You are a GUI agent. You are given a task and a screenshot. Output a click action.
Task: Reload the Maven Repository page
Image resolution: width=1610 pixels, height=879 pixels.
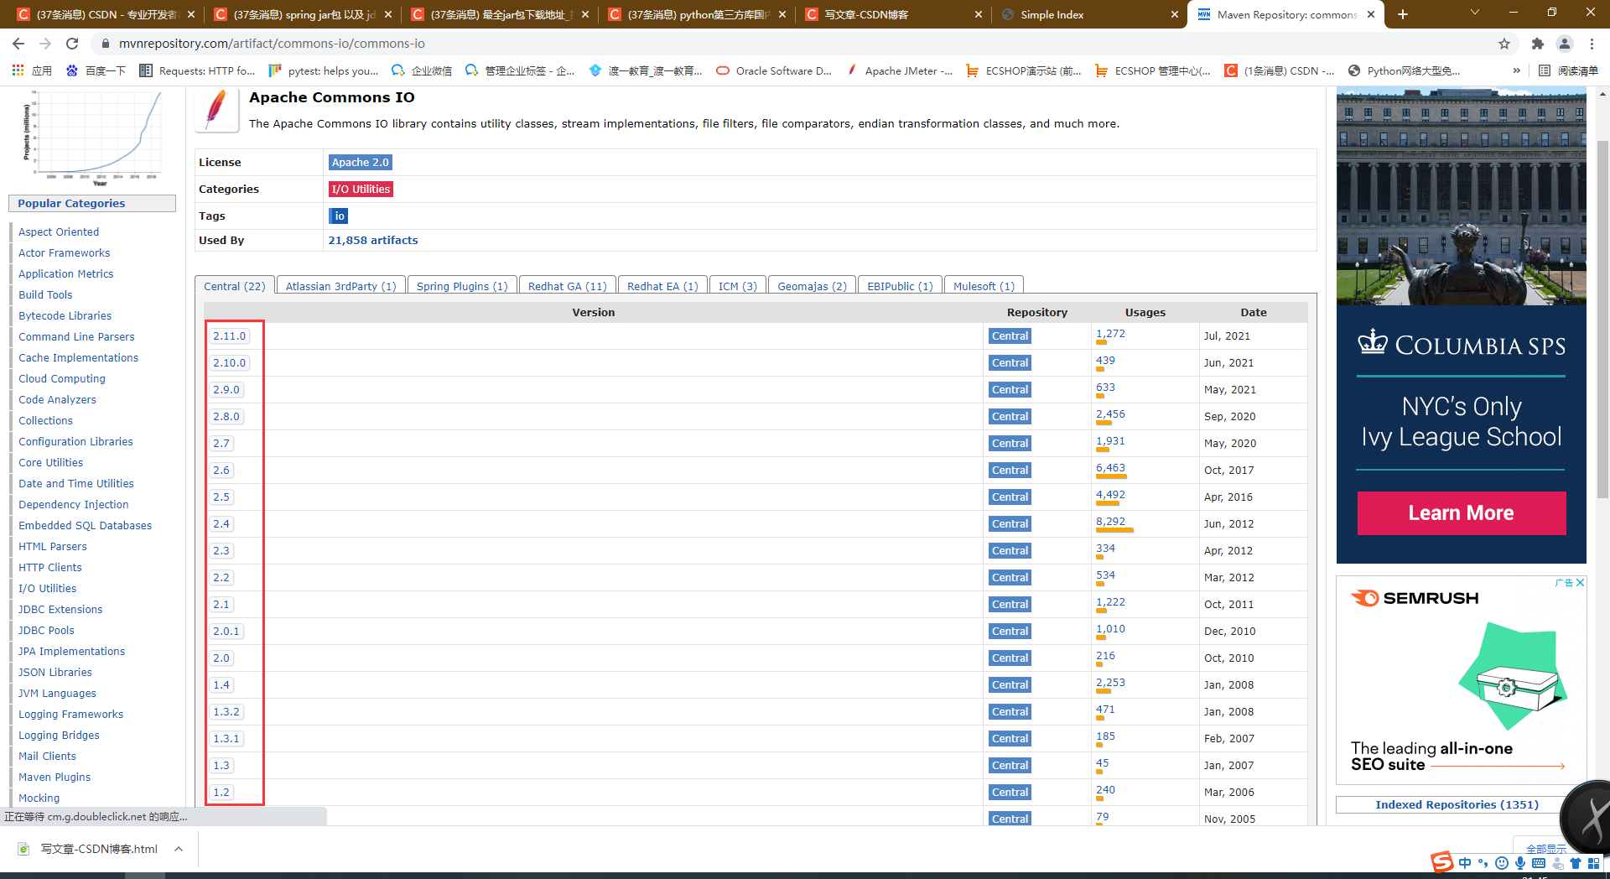[72, 44]
